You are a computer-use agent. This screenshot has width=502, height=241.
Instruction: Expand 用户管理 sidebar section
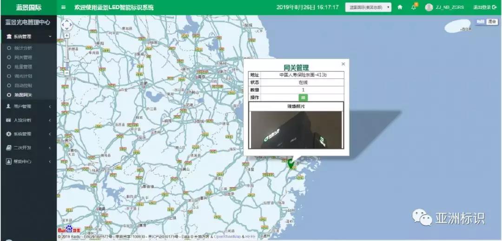(x=29, y=106)
